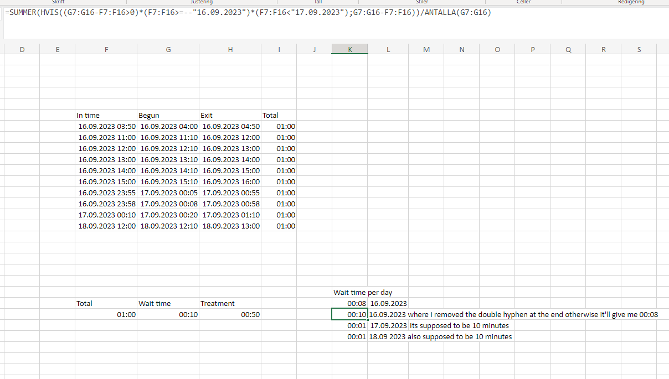Click the Stiler ribbon group label
The width and height of the screenshot is (669, 379).
422,2
